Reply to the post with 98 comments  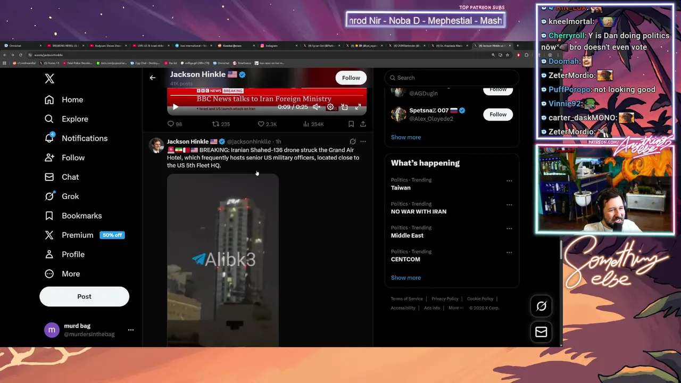pyautogui.click(x=175, y=124)
